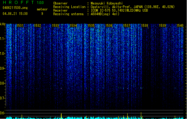Click the 1.0 kHz axis label
The height and width of the screenshot is (119, 187).
3,54
